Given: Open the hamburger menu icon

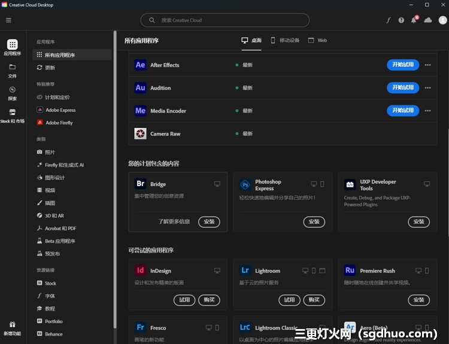Looking at the screenshot, I should (x=8, y=20).
